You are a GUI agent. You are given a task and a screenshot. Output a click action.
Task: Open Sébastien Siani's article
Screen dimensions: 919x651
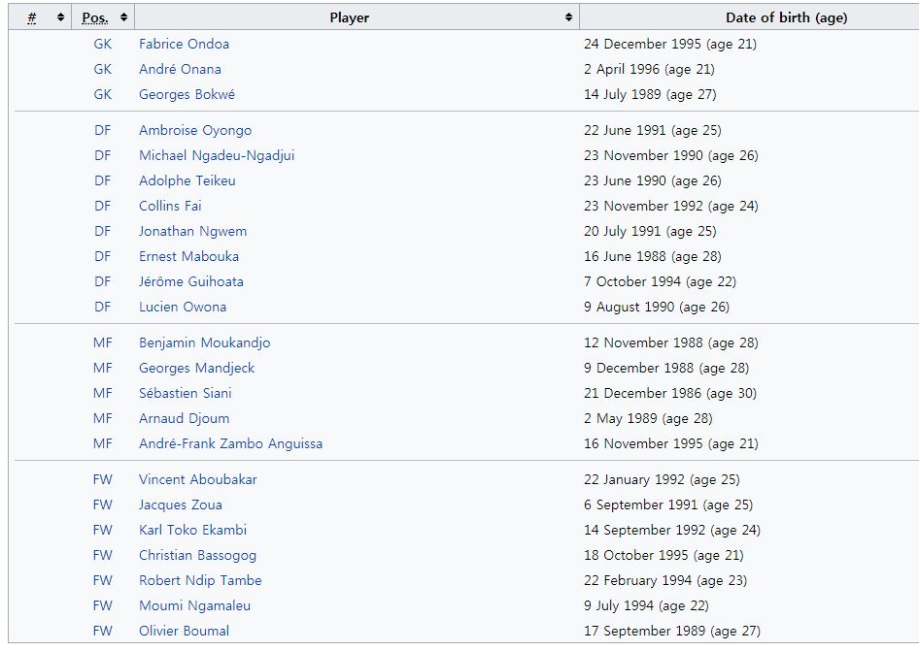(185, 393)
